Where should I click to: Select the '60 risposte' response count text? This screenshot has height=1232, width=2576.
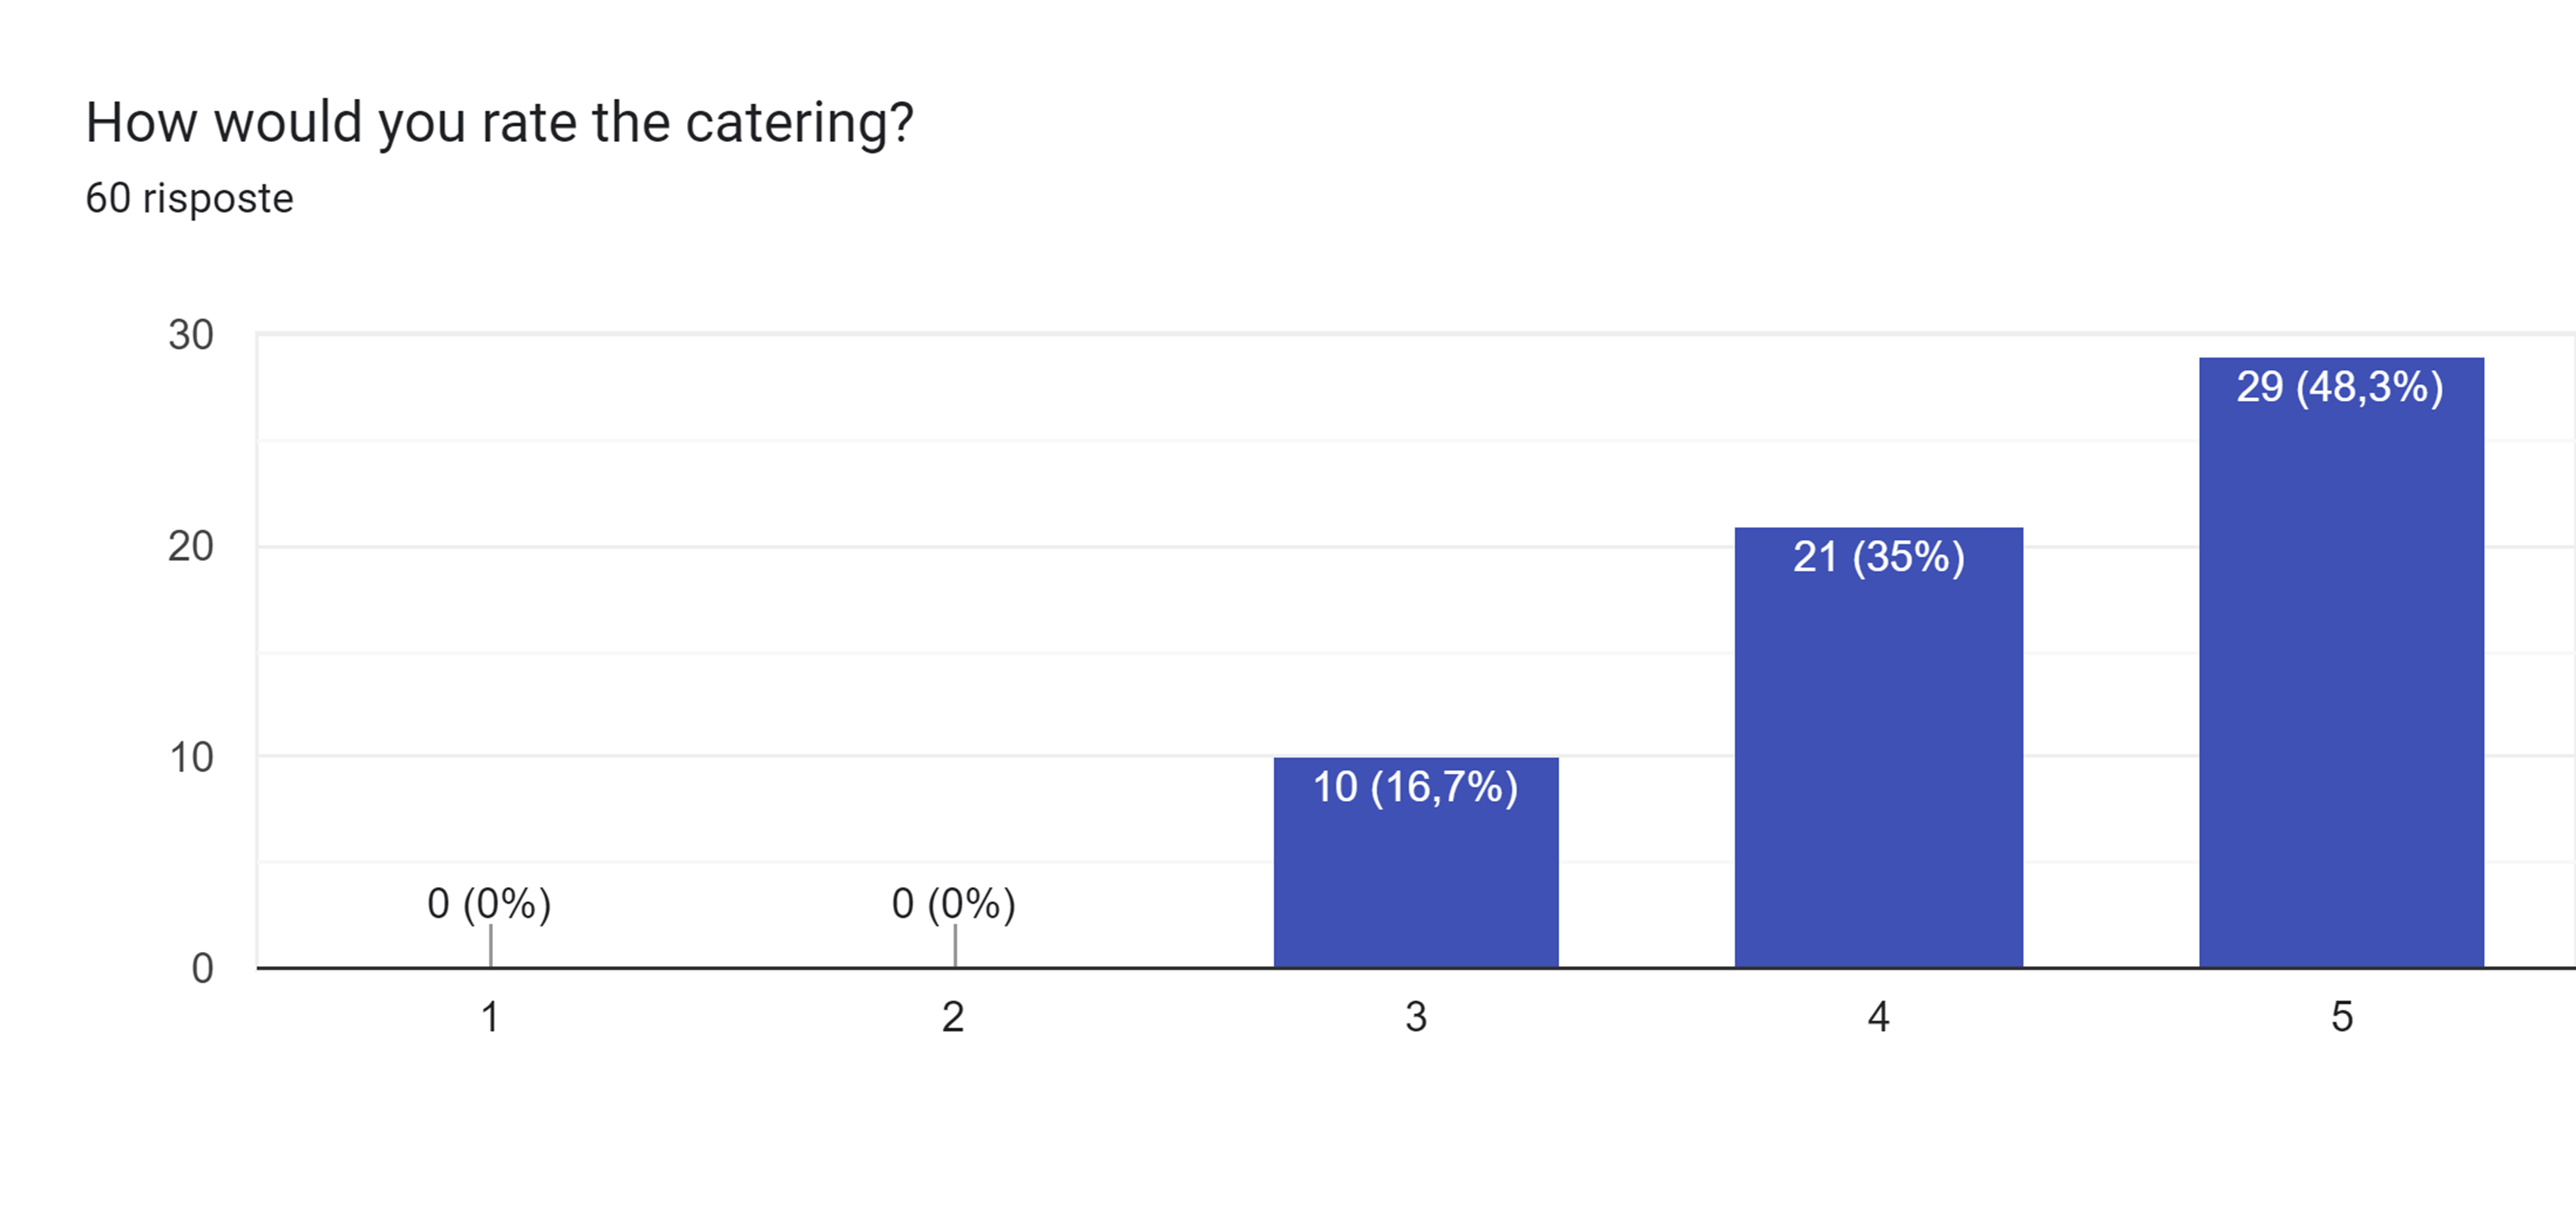click(x=189, y=198)
